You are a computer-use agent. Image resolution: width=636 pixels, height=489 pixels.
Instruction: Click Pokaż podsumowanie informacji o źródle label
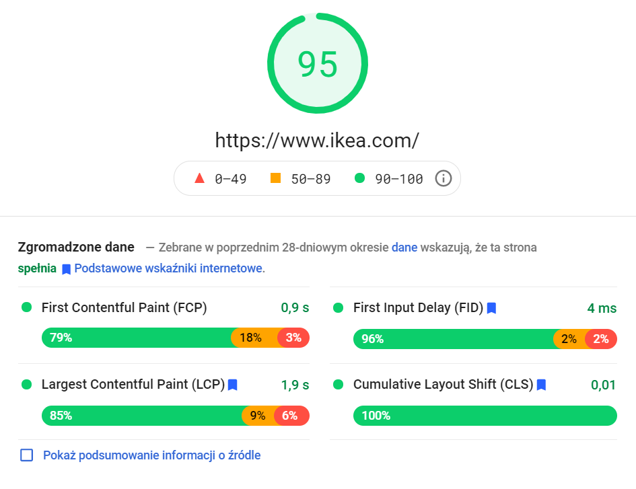click(151, 455)
